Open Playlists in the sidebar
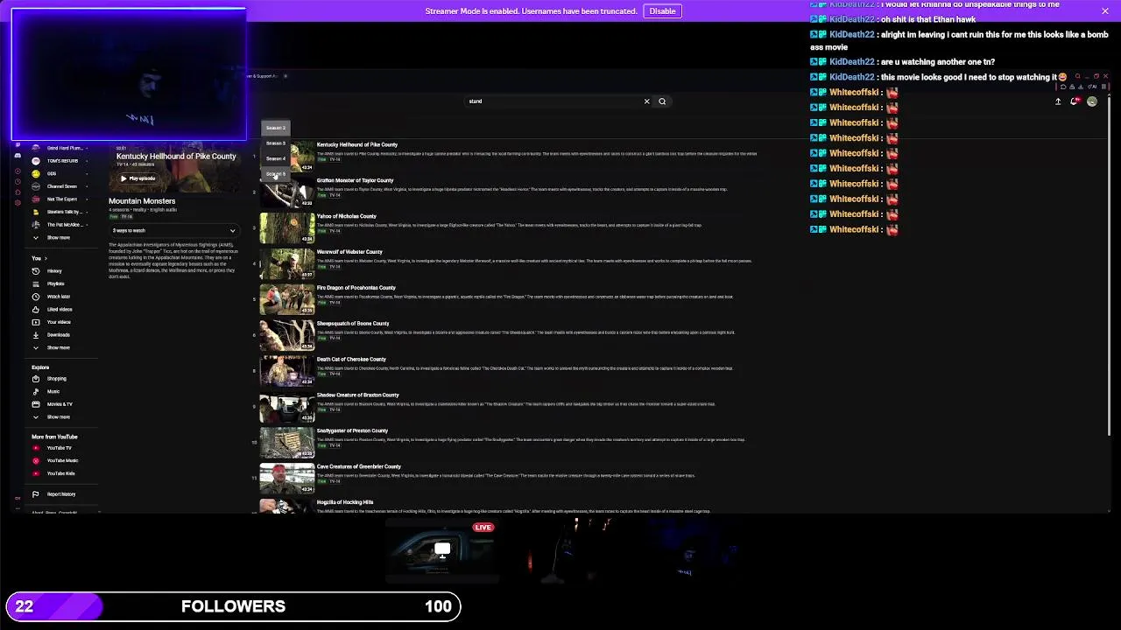Screen dimensions: 1121x630 coord(55,283)
